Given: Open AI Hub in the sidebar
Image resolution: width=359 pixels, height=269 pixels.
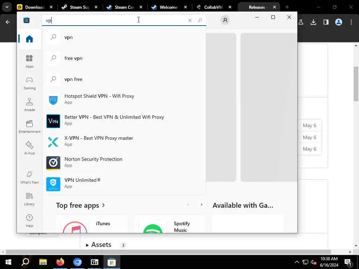Looking at the screenshot, I should pos(29,148).
